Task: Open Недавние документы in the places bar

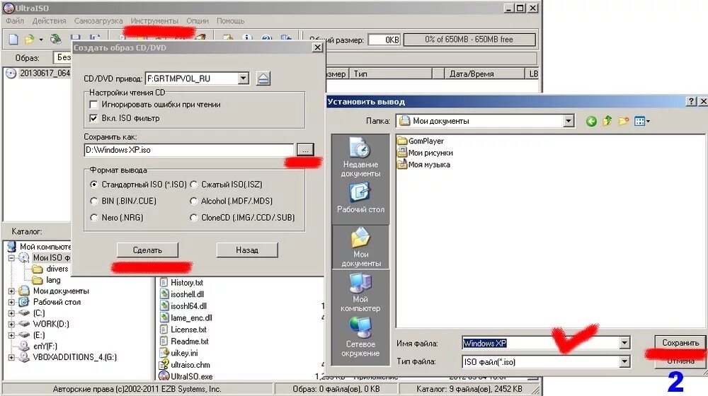Action: [x=360, y=157]
